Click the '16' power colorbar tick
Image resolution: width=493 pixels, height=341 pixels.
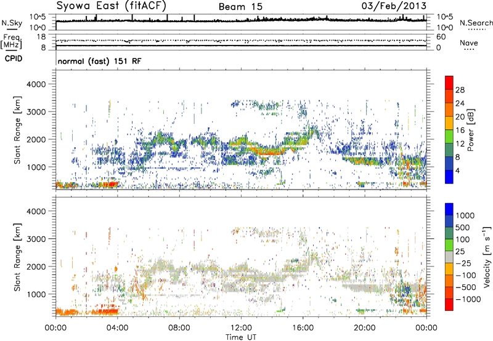pyautogui.click(x=460, y=130)
